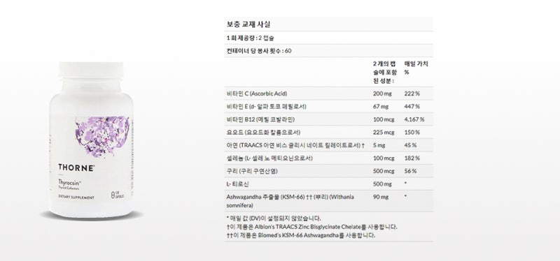This screenshot has height=261, width=560.
Task: Click the 'L- 티로신' row label
Action: point(237,184)
